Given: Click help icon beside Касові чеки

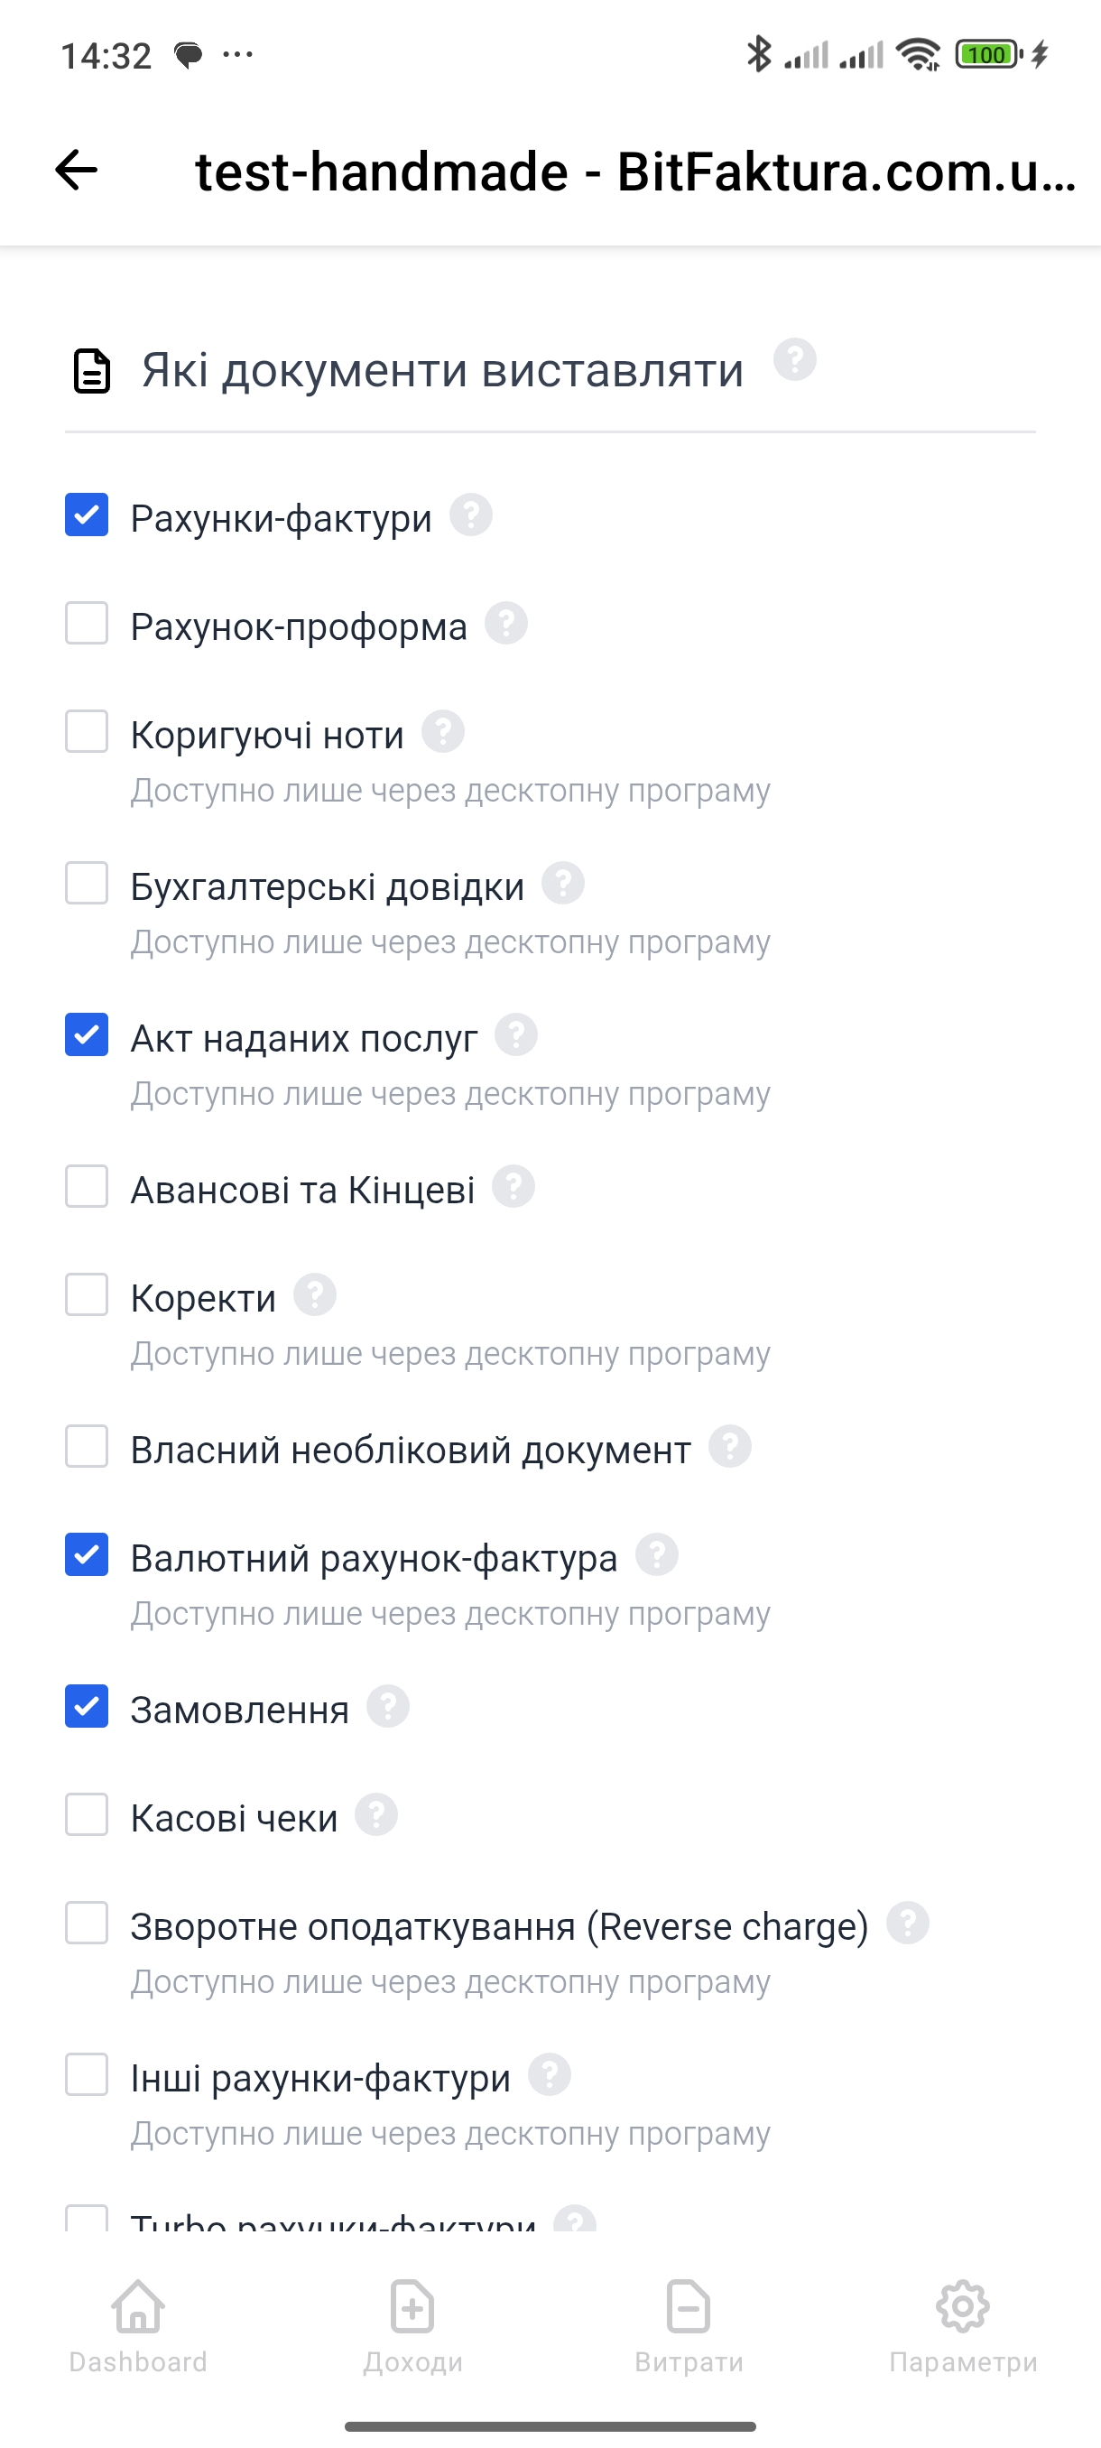Looking at the screenshot, I should click(376, 1815).
